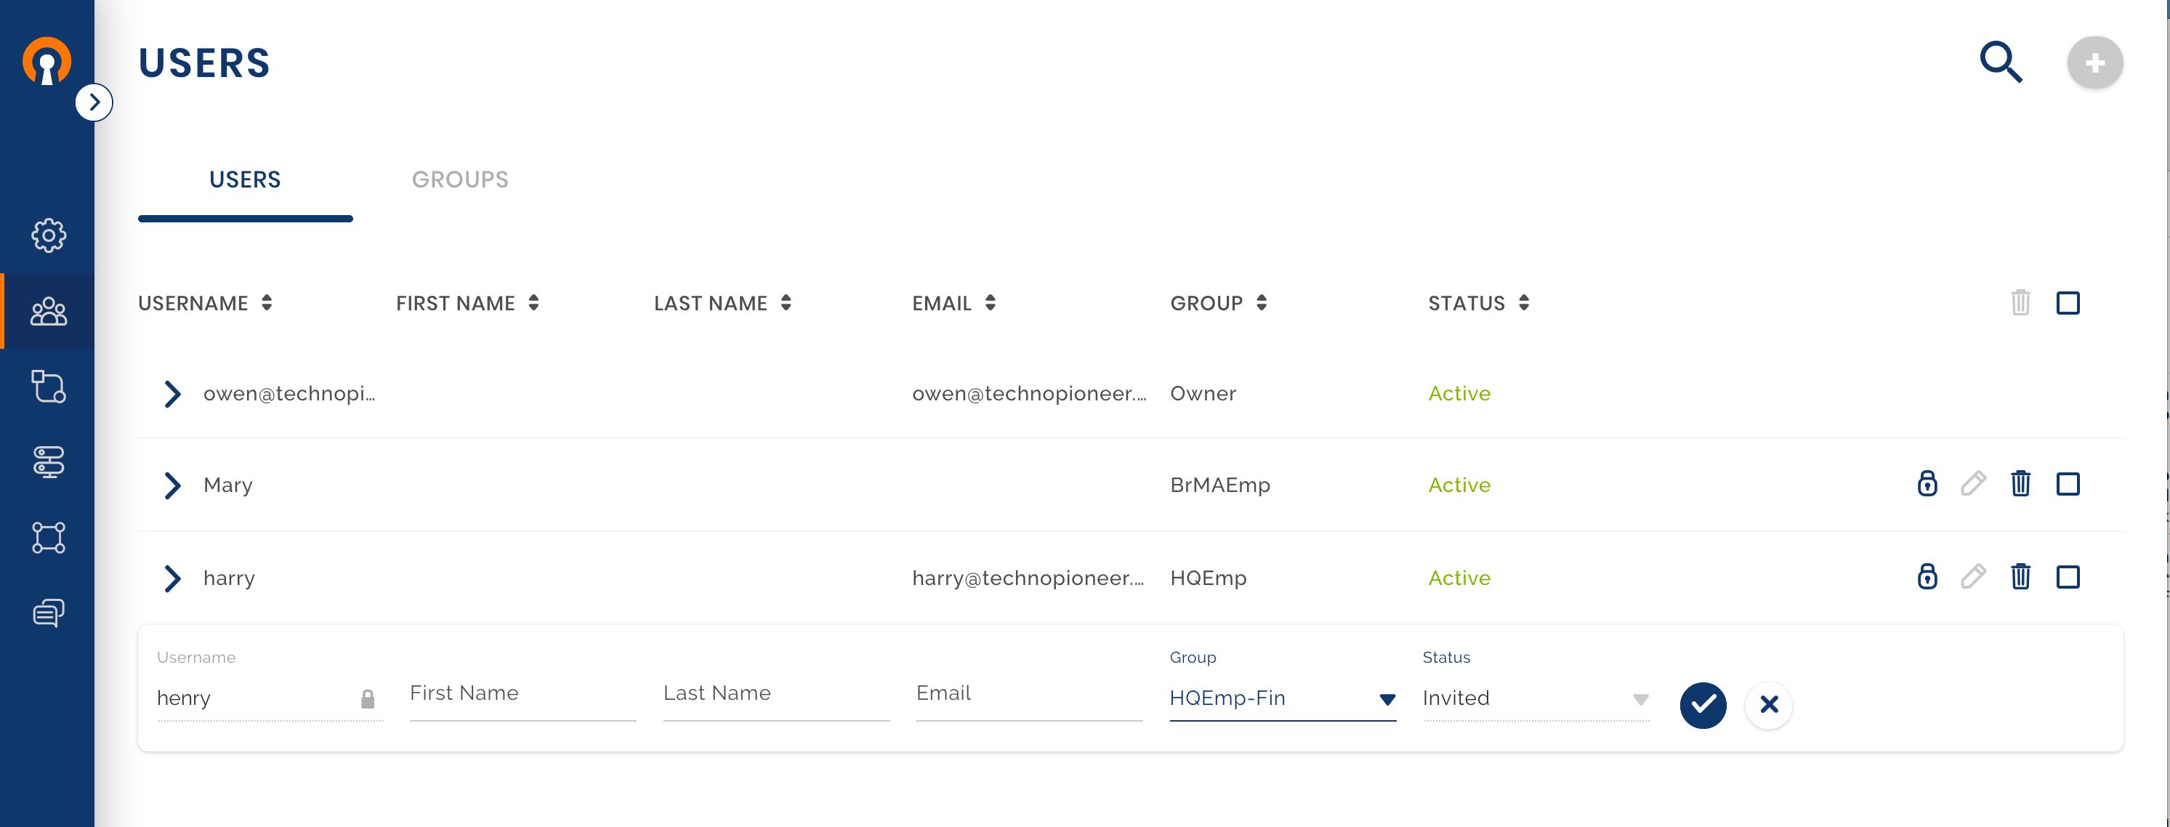Screen dimensions: 2170x827
Task: Select the USERS tab
Action: (x=245, y=179)
